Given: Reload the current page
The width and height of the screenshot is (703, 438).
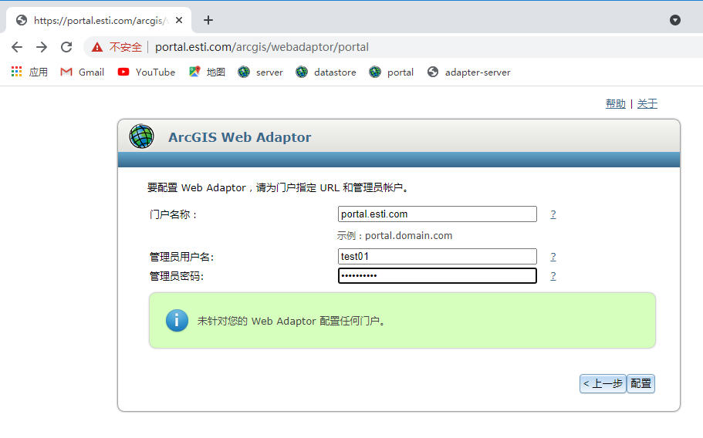Looking at the screenshot, I should pos(66,47).
